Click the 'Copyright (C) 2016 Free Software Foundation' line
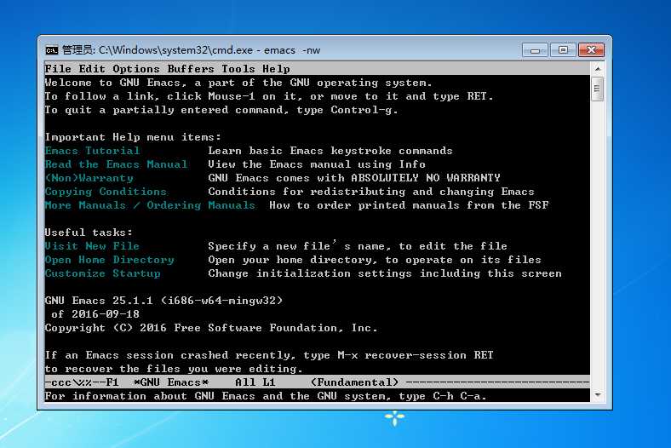 [x=211, y=328]
